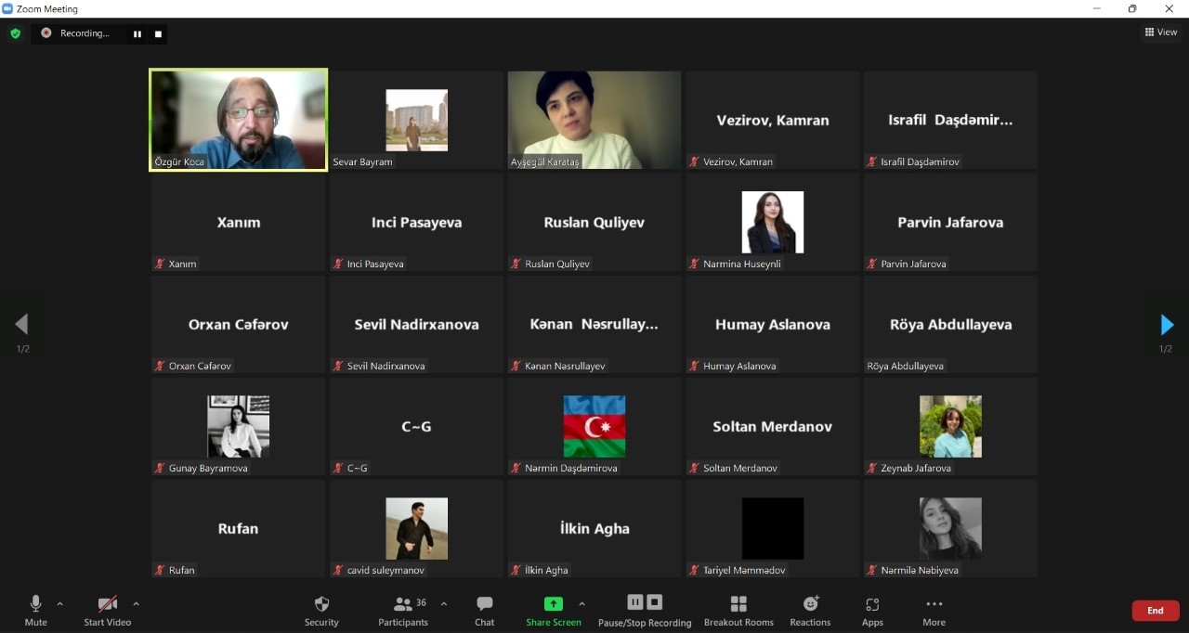Expand audio options arrow beside Mute
Image resolution: width=1189 pixels, height=633 pixels.
point(60,604)
